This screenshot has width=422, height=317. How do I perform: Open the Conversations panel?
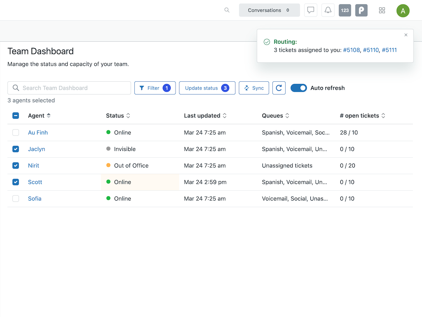(269, 10)
